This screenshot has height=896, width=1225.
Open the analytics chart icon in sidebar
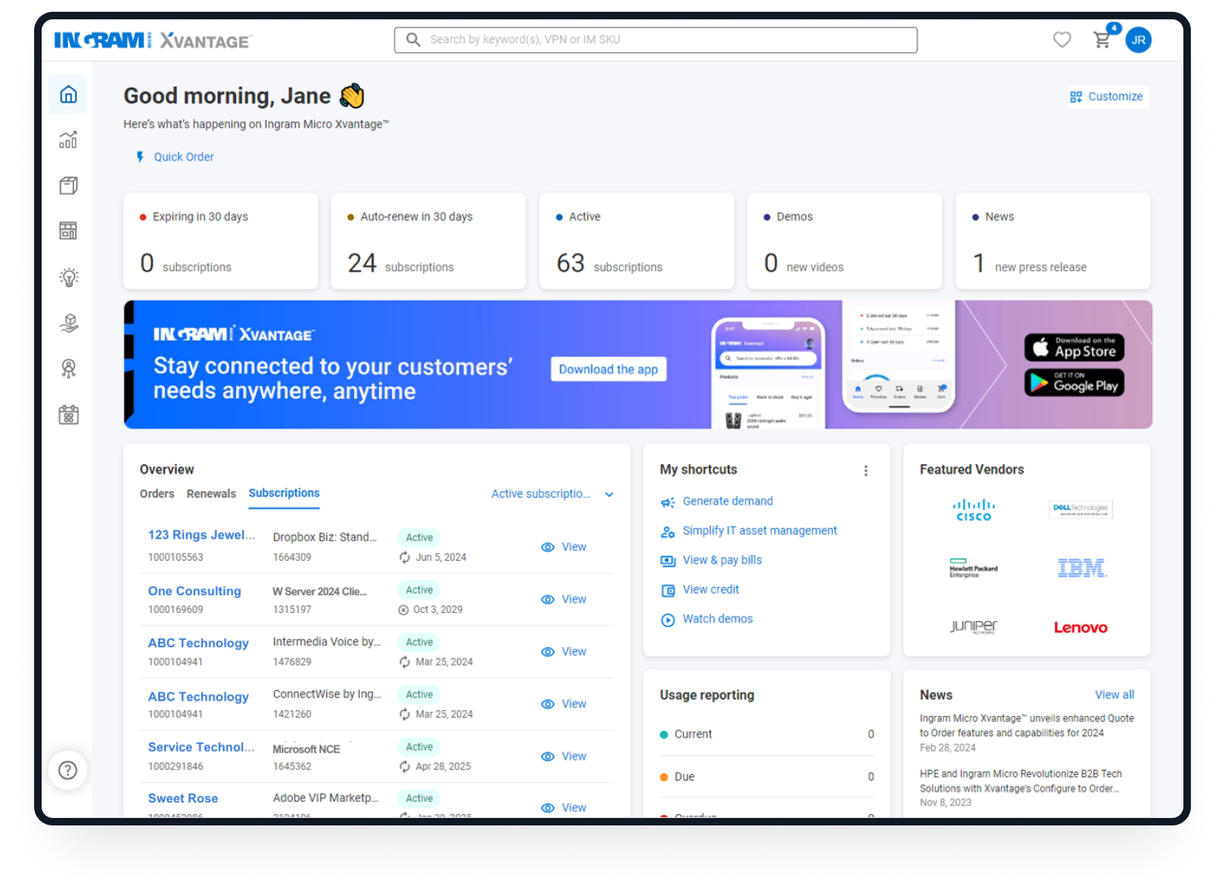point(68,140)
